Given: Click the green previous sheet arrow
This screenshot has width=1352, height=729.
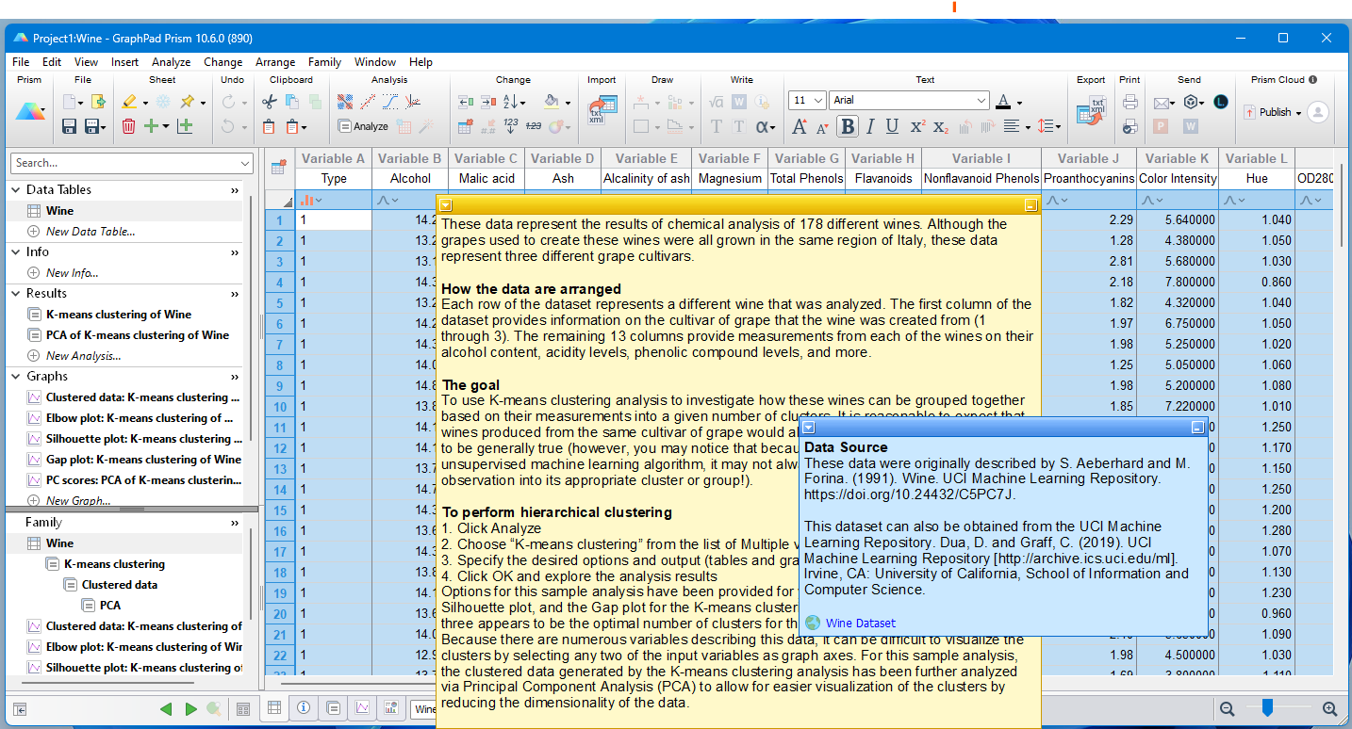Looking at the screenshot, I should click(x=167, y=709).
